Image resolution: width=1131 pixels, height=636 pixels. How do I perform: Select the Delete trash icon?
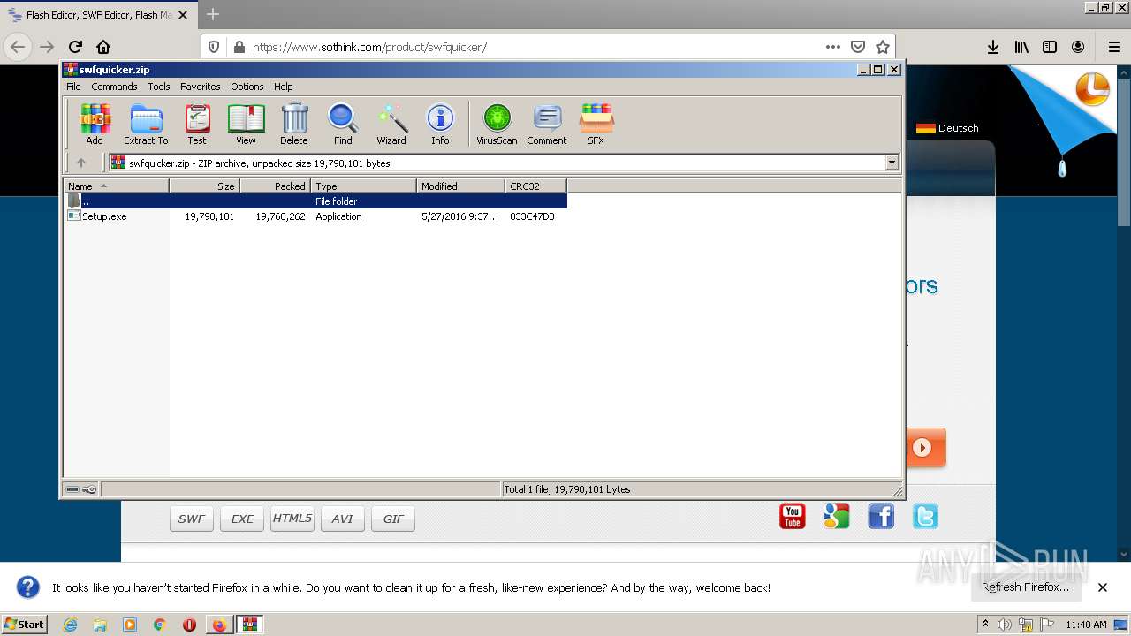pyautogui.click(x=294, y=124)
